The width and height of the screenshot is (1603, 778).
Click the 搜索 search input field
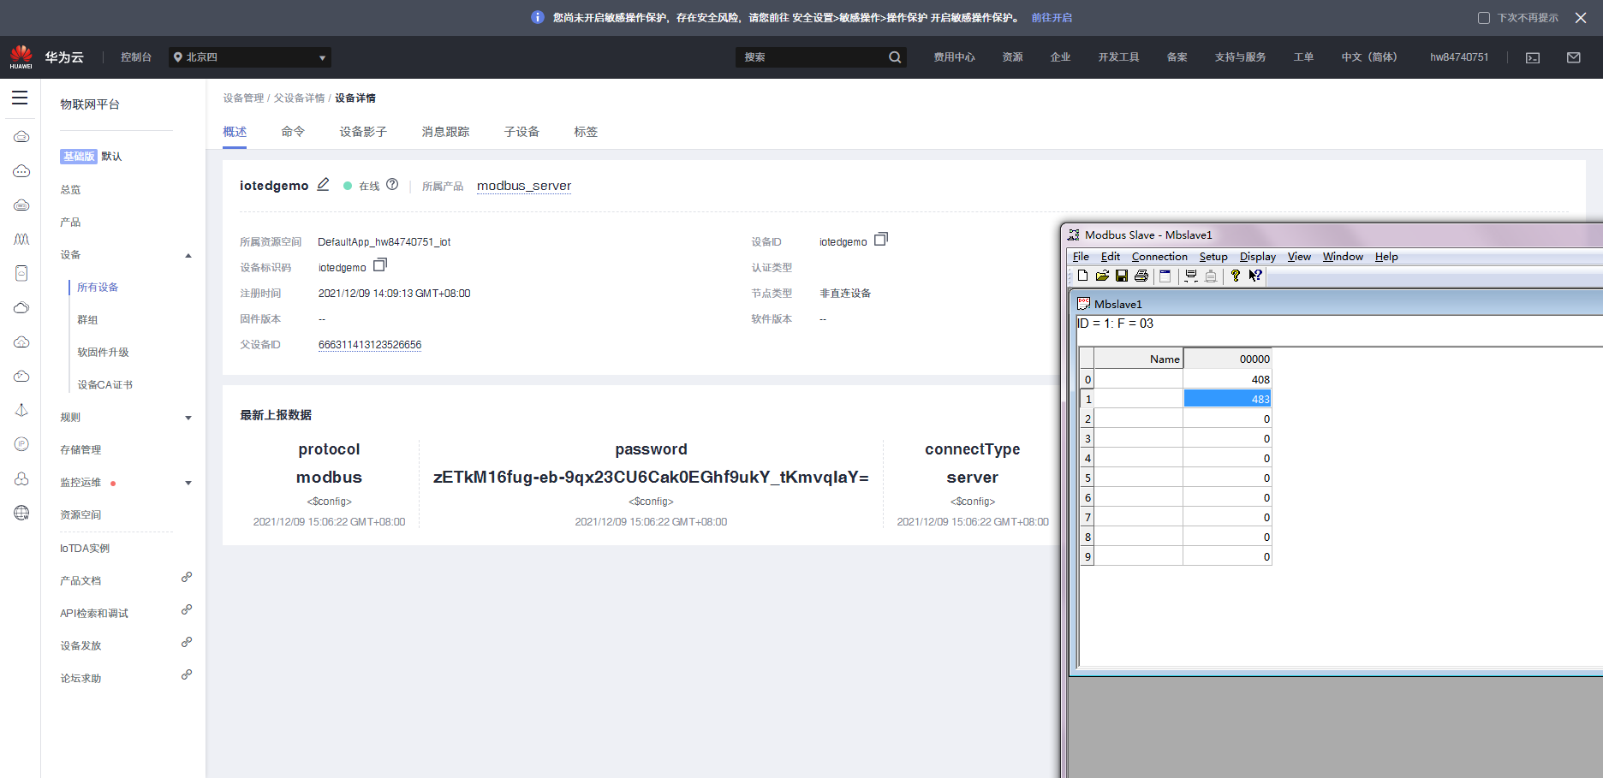tap(812, 57)
